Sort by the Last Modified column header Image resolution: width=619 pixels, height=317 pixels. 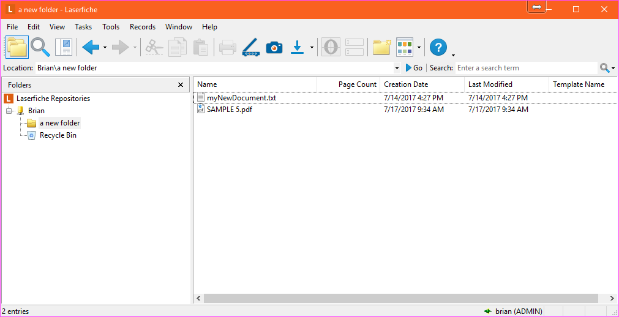pos(507,84)
